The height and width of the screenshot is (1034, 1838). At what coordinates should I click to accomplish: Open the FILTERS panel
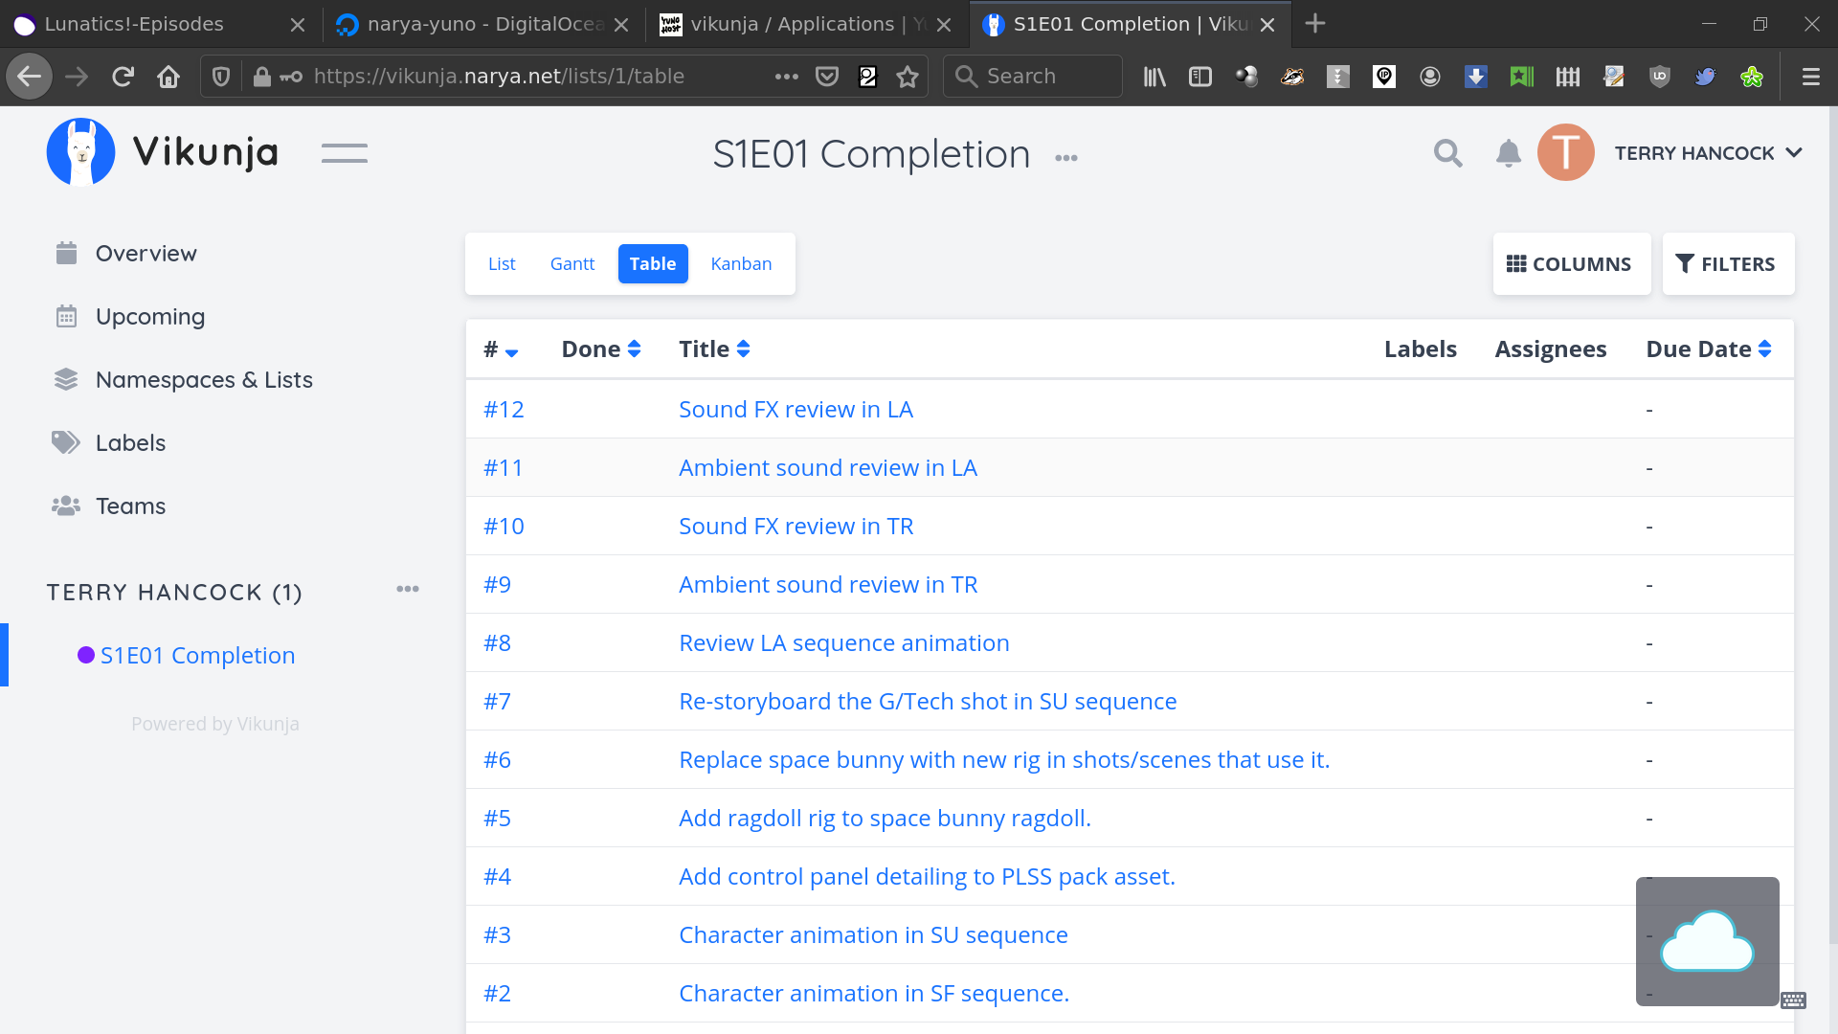[x=1727, y=264]
